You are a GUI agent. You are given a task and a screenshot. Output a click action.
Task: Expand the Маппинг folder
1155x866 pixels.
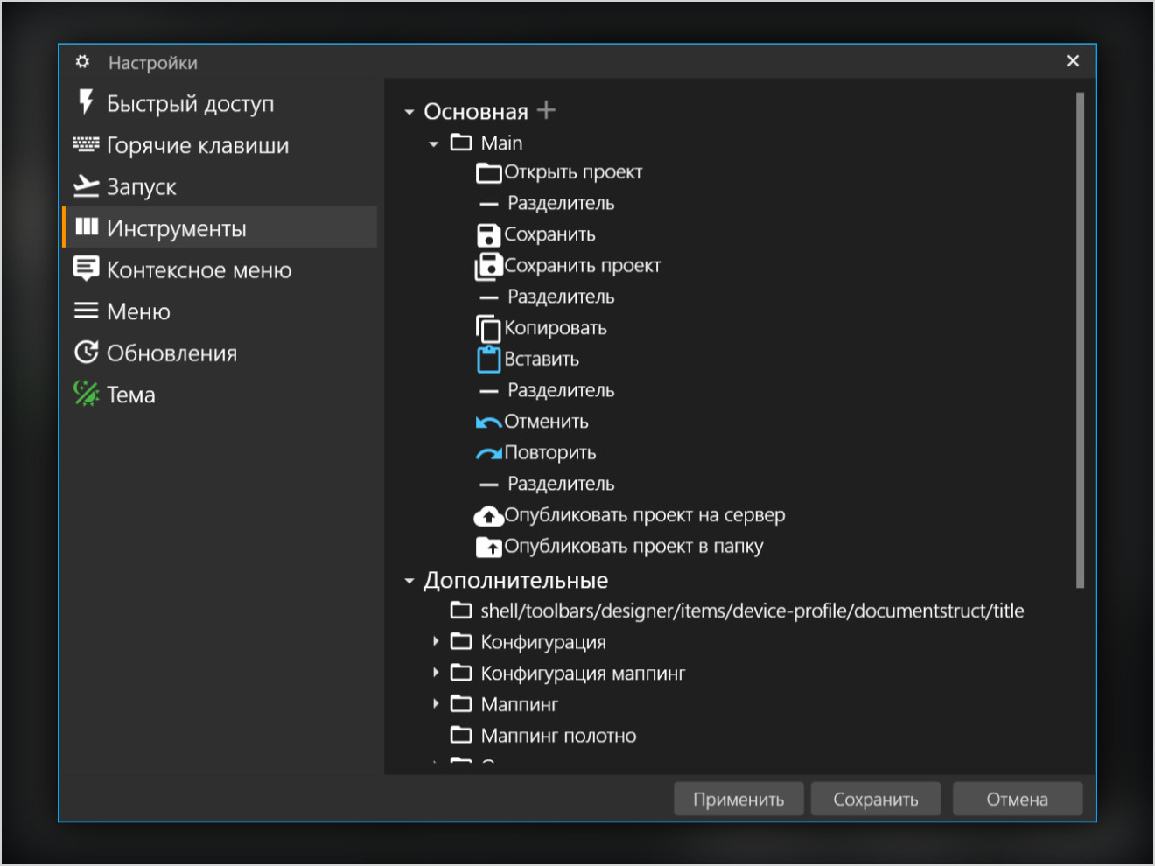click(435, 704)
